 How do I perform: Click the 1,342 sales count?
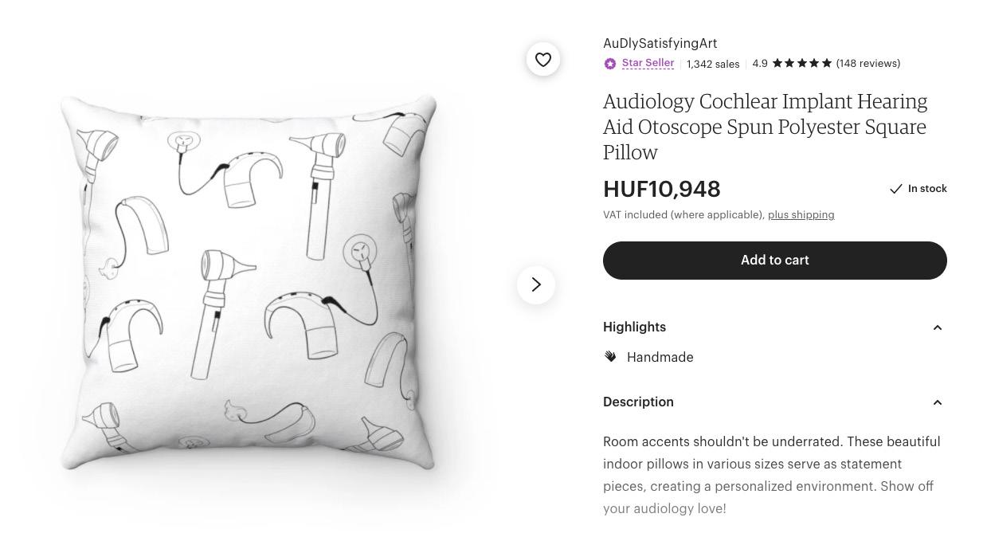pos(713,64)
